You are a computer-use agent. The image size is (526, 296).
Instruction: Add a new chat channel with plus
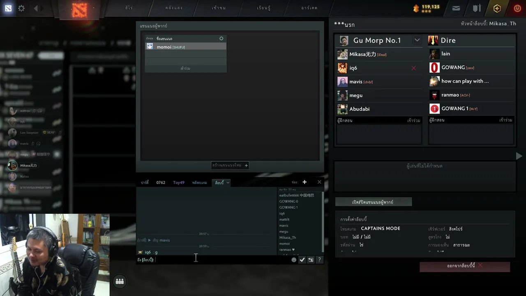coord(305,182)
